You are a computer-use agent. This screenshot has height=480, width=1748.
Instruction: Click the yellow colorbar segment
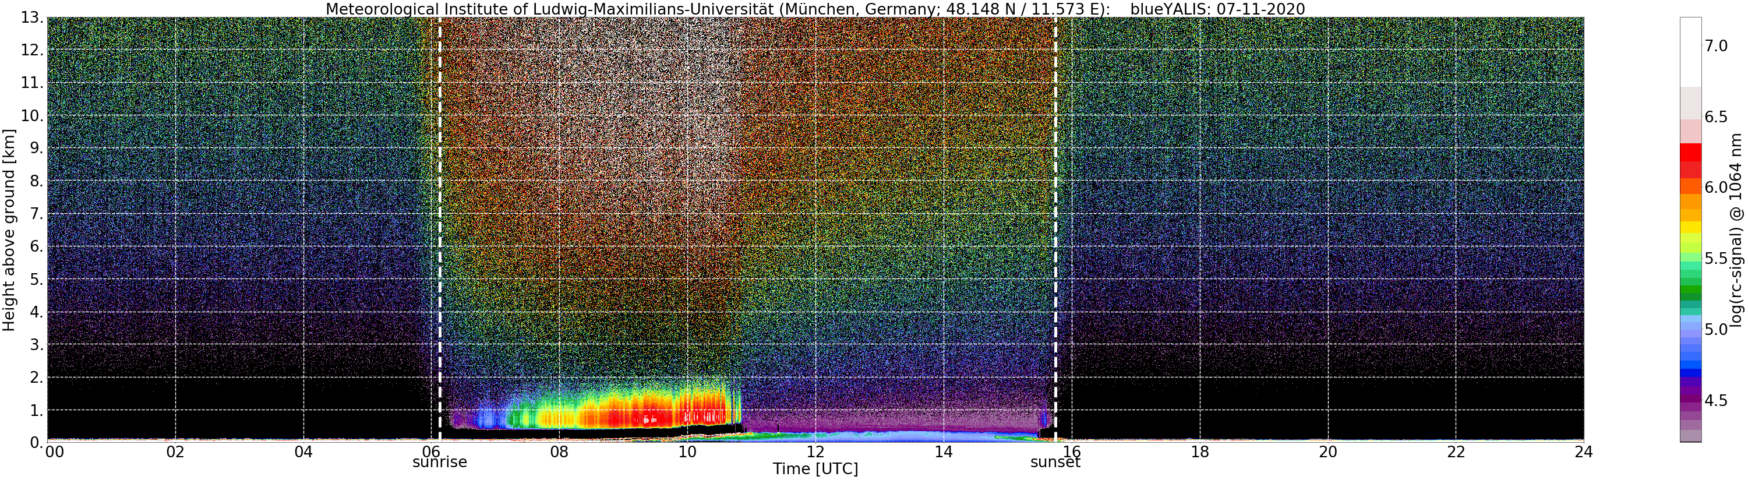1690,227
